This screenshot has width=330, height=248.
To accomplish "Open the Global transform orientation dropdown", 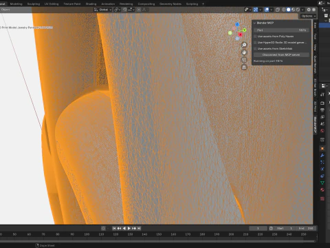I will pos(103,10).
